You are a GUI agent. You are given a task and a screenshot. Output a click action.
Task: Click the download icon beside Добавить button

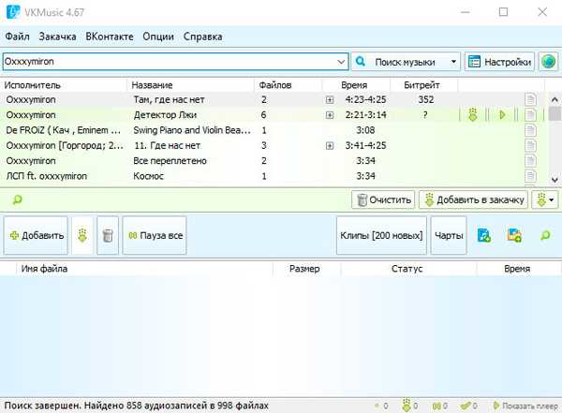pyautogui.click(x=82, y=235)
